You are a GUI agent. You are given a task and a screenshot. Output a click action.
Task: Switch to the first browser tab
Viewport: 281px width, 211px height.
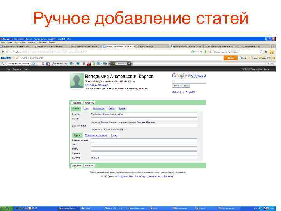17,46
